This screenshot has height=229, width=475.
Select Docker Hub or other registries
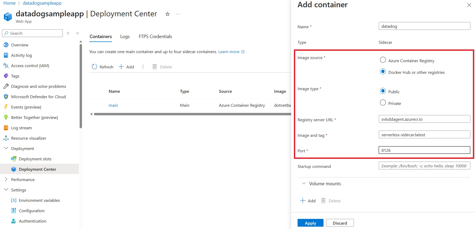point(383,72)
